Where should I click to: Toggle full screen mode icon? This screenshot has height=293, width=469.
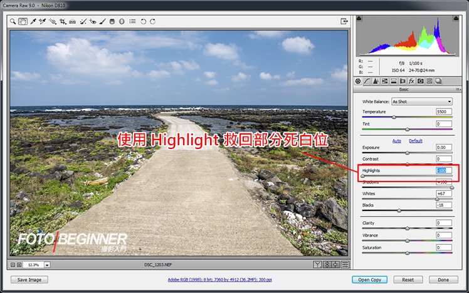pos(344,21)
